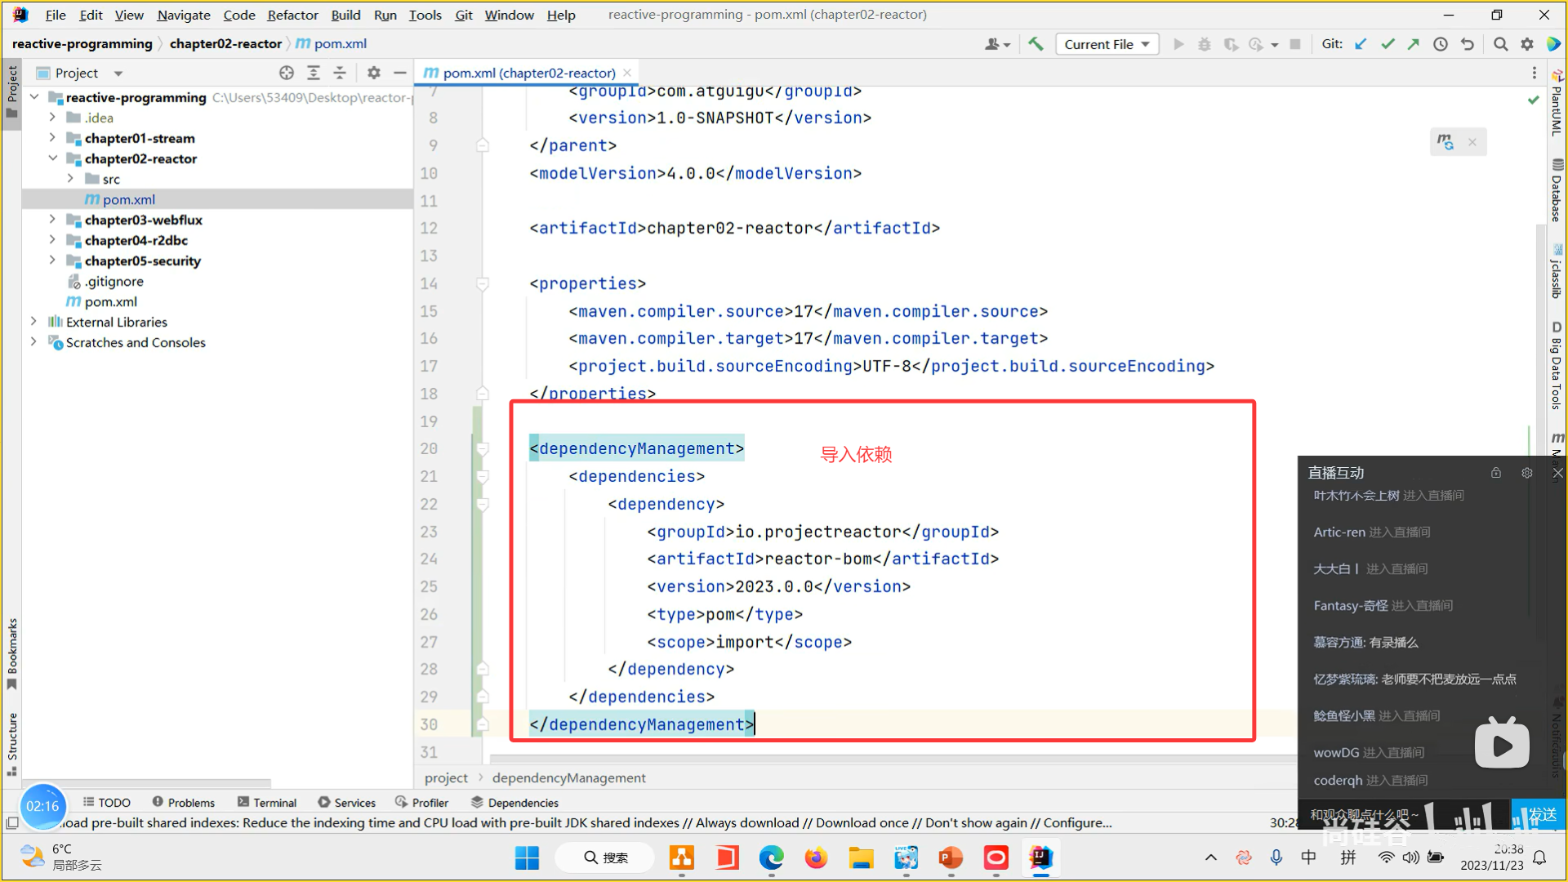
Task: Click Git Push arrow icon
Action: pos(1414,44)
